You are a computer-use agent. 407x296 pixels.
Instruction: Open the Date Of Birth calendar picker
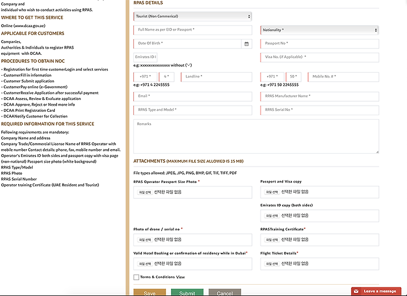[246, 44]
